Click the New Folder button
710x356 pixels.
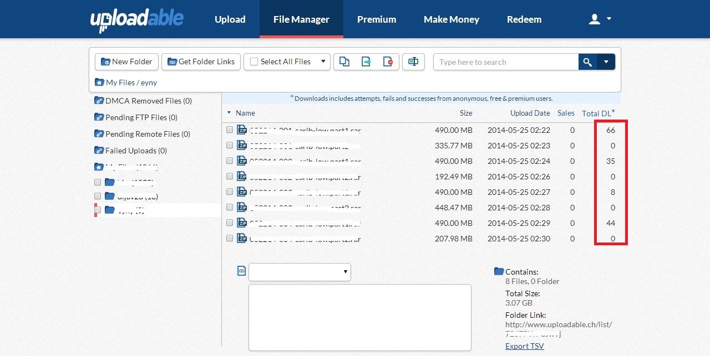(x=127, y=62)
